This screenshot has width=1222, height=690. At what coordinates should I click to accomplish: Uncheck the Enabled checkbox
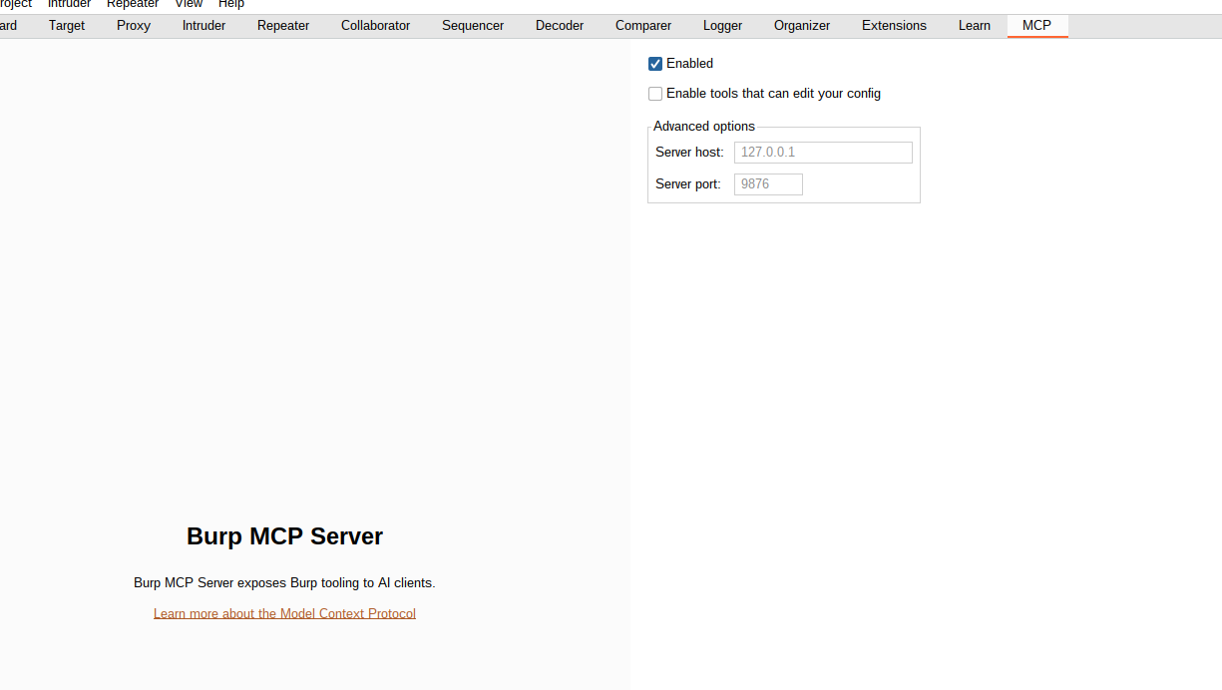[x=655, y=64]
